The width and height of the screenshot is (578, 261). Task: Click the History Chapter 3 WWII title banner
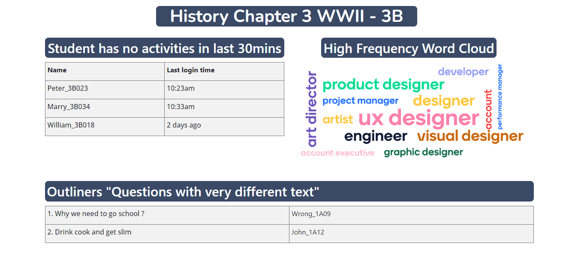(x=286, y=16)
